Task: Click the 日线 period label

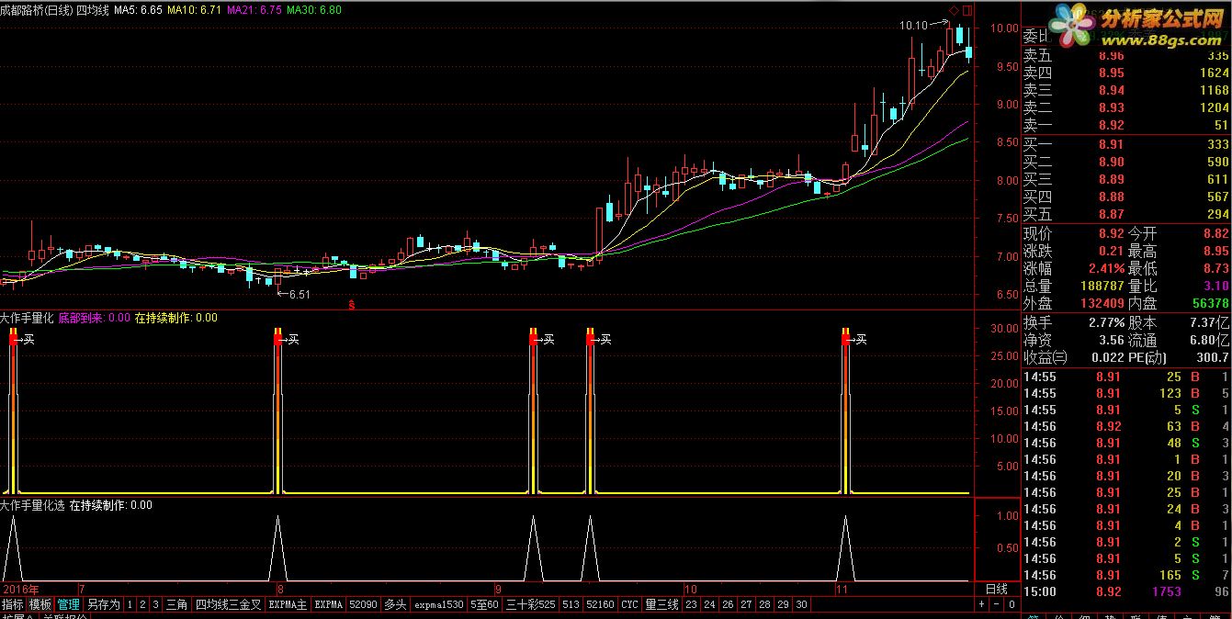Action: tap(996, 589)
